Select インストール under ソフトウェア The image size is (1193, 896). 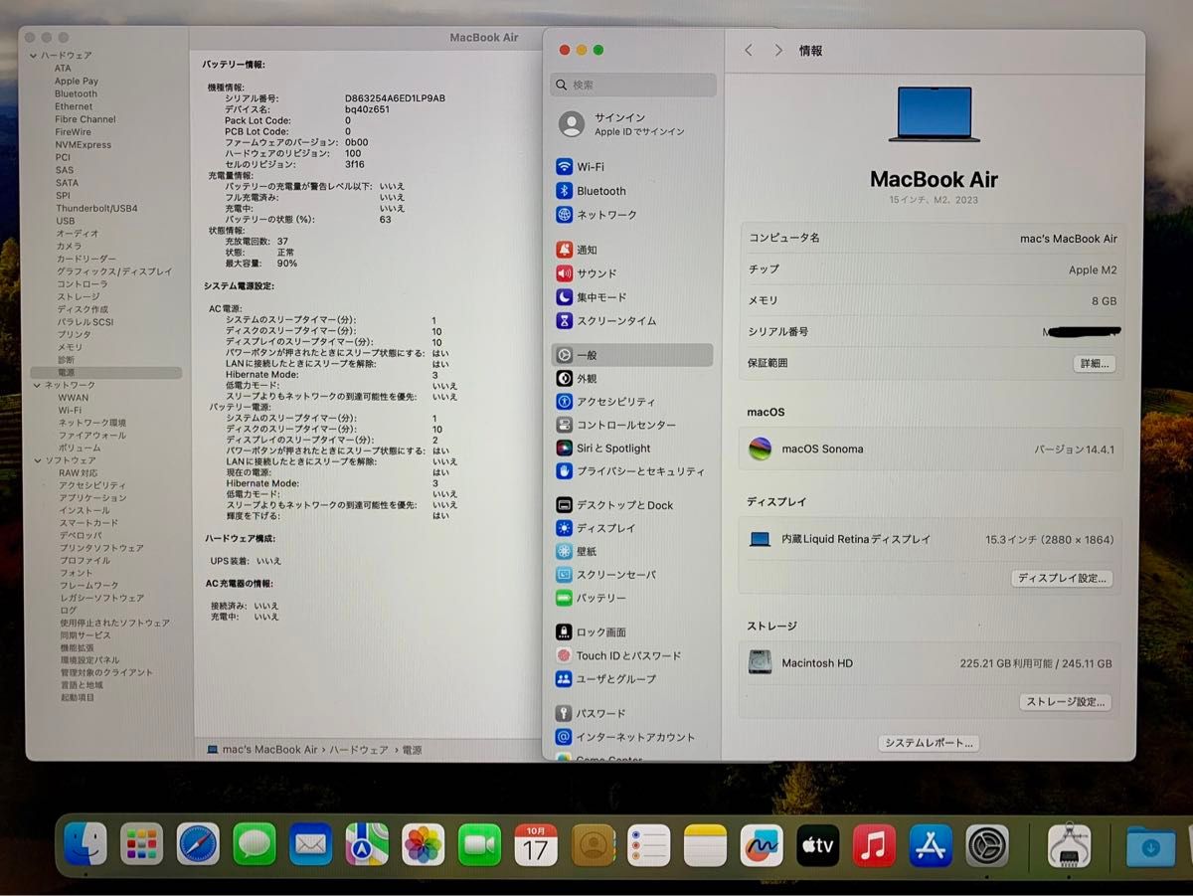tap(85, 510)
